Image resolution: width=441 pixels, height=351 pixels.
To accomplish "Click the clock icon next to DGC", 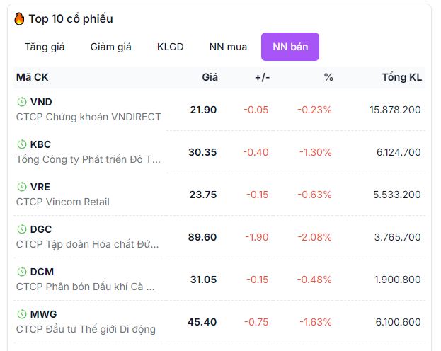I will point(22,229).
